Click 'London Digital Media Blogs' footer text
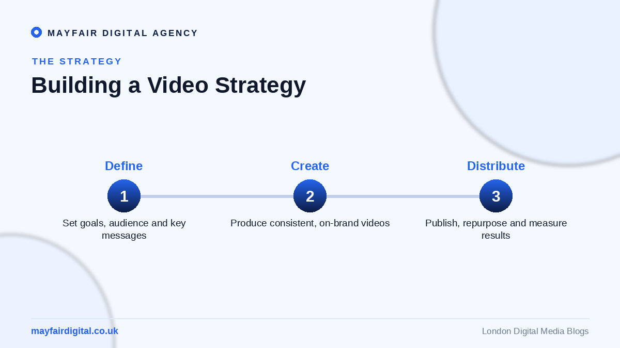620x348 pixels. coord(535,331)
